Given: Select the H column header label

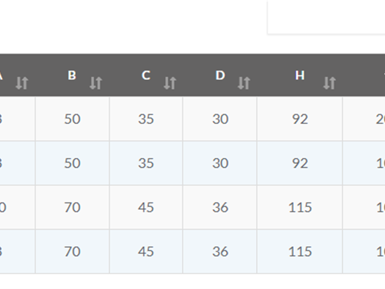Looking at the screenshot, I should (300, 75).
